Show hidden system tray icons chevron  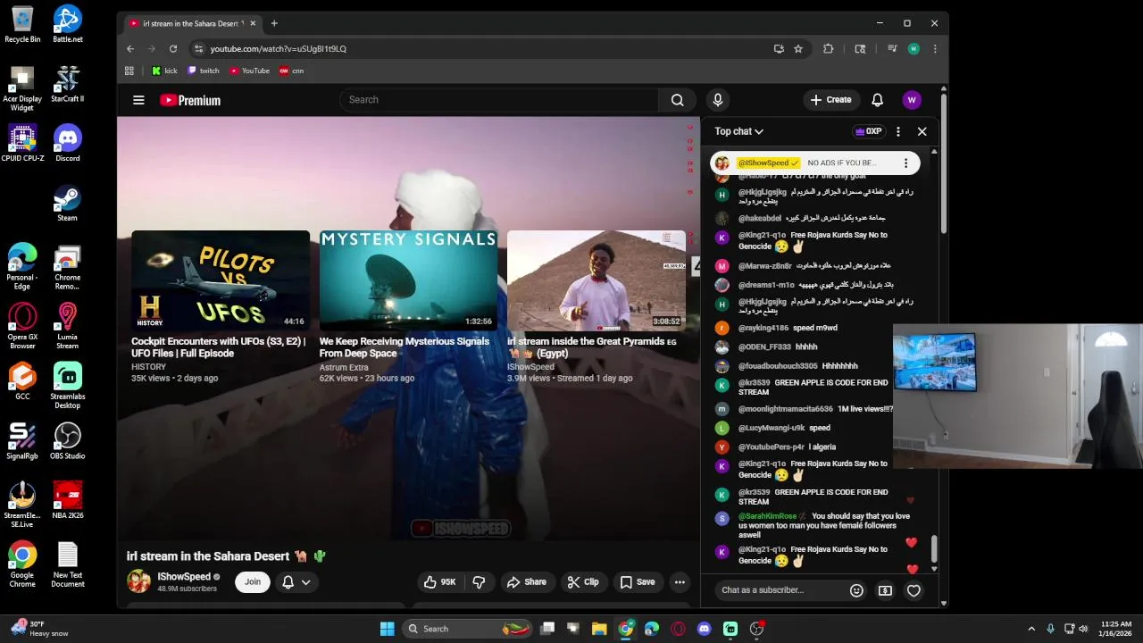(1031, 629)
